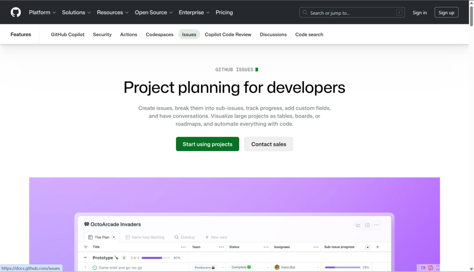Click the table icon on The Plan tab

[x=90, y=237]
